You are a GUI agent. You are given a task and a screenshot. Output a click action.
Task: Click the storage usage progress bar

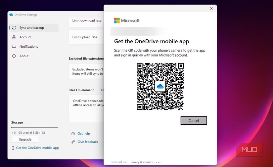pyautogui.click(x=34, y=127)
